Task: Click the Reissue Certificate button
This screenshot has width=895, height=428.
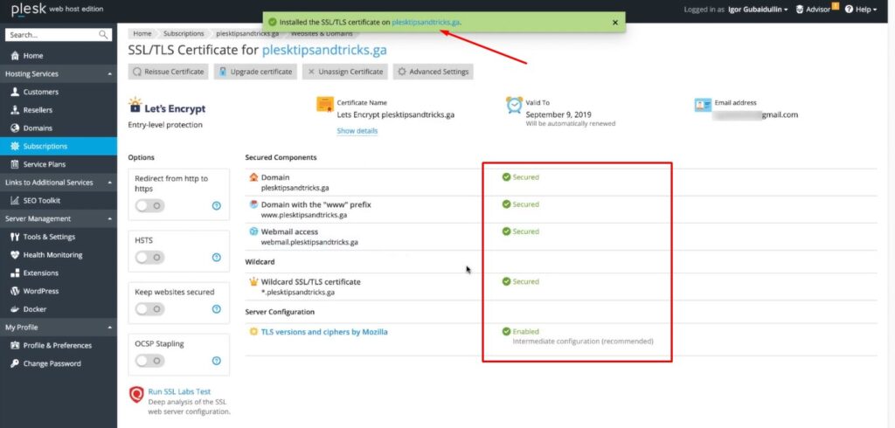Action: pyautogui.click(x=168, y=72)
